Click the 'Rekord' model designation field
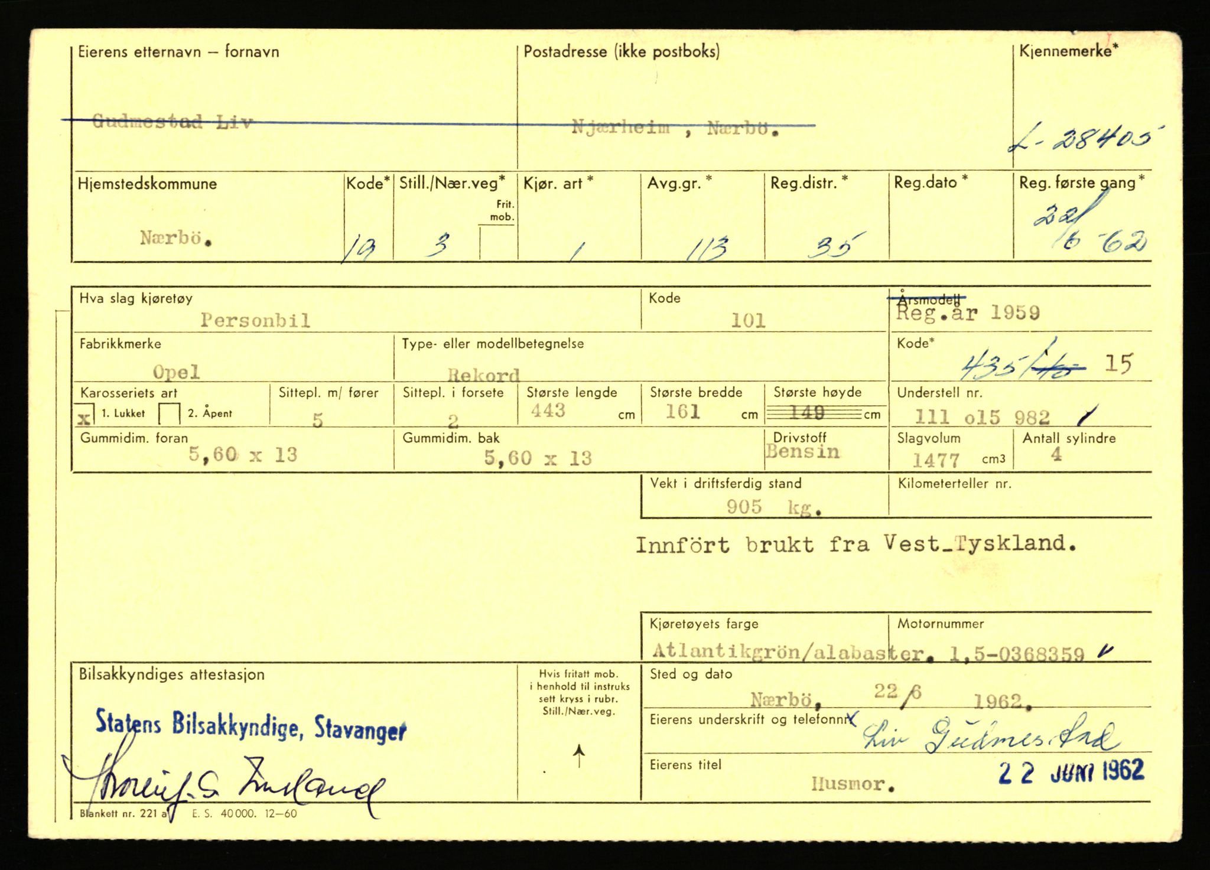The height and width of the screenshot is (870, 1210). pyautogui.click(x=483, y=374)
